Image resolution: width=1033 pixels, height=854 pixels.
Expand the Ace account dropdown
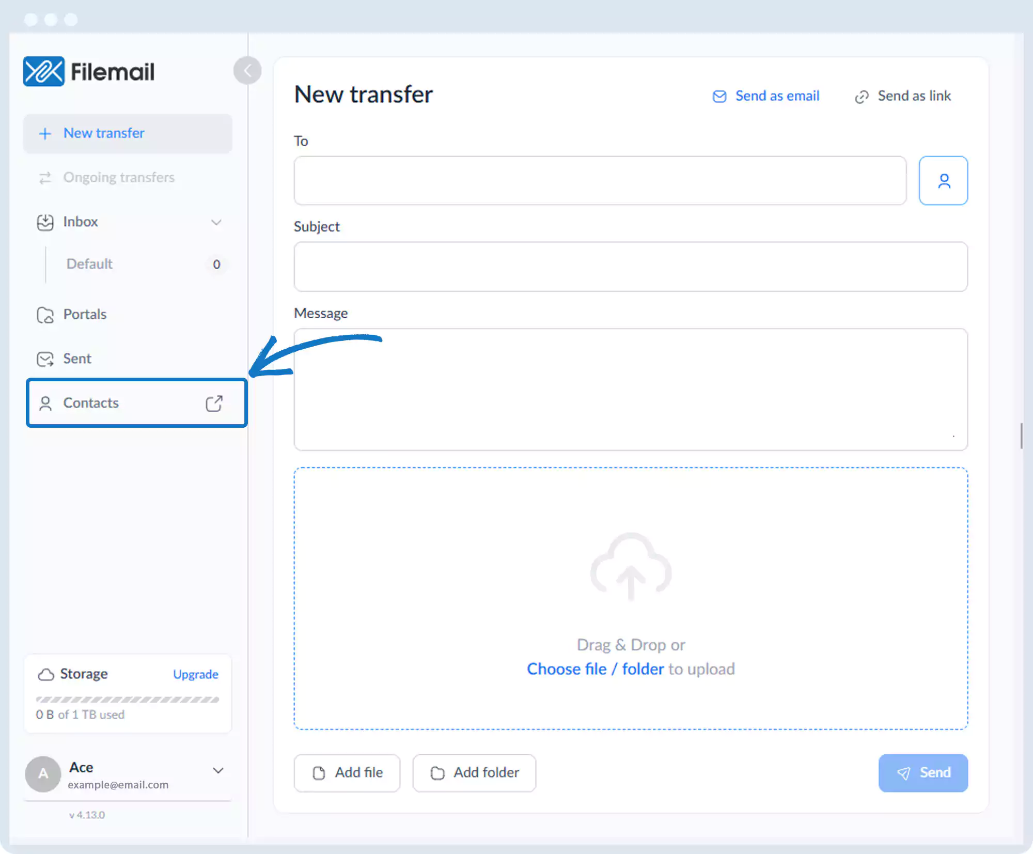218,770
